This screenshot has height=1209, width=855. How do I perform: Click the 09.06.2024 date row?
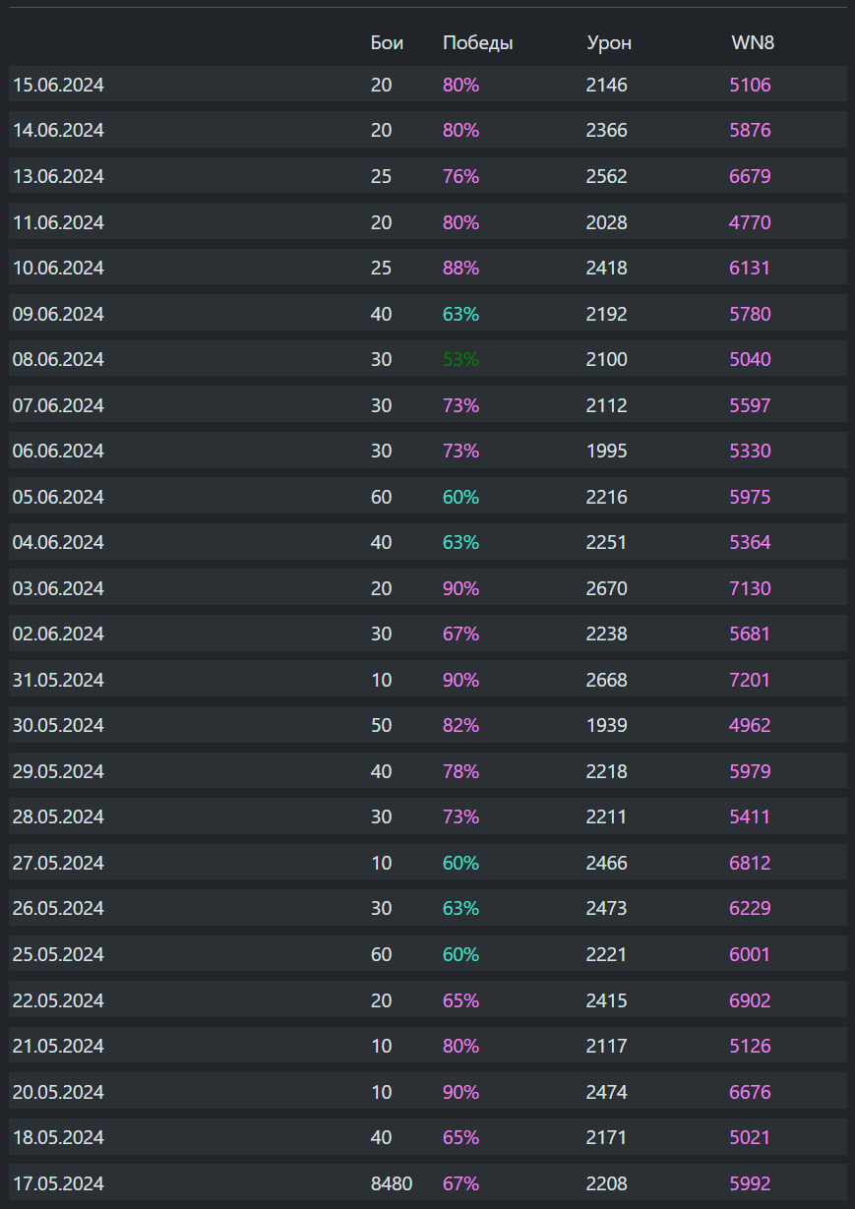58,315
